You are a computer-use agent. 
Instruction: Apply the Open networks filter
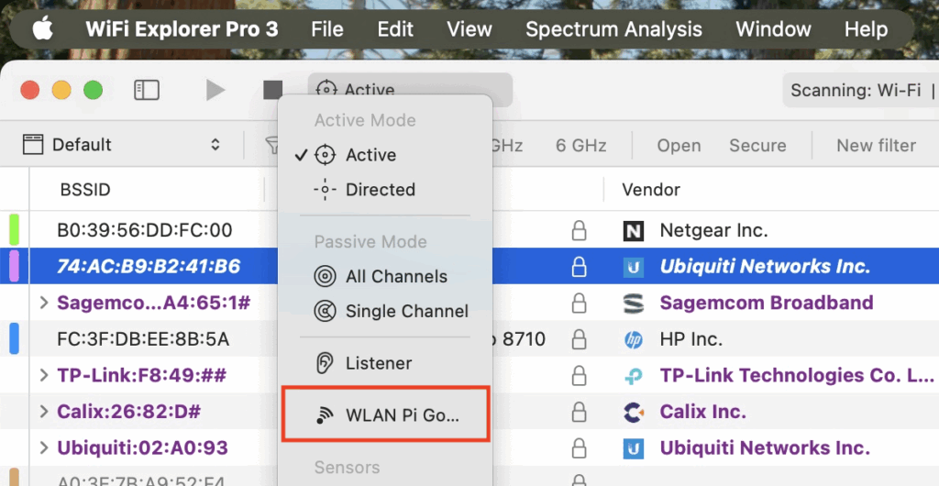tap(679, 146)
